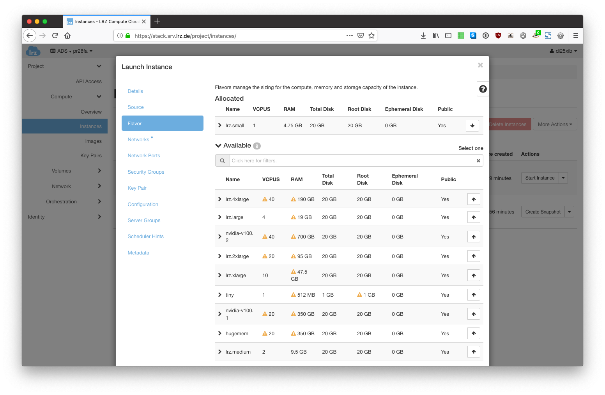
Task: Clear the flavor filter with x icon
Action: (x=478, y=161)
